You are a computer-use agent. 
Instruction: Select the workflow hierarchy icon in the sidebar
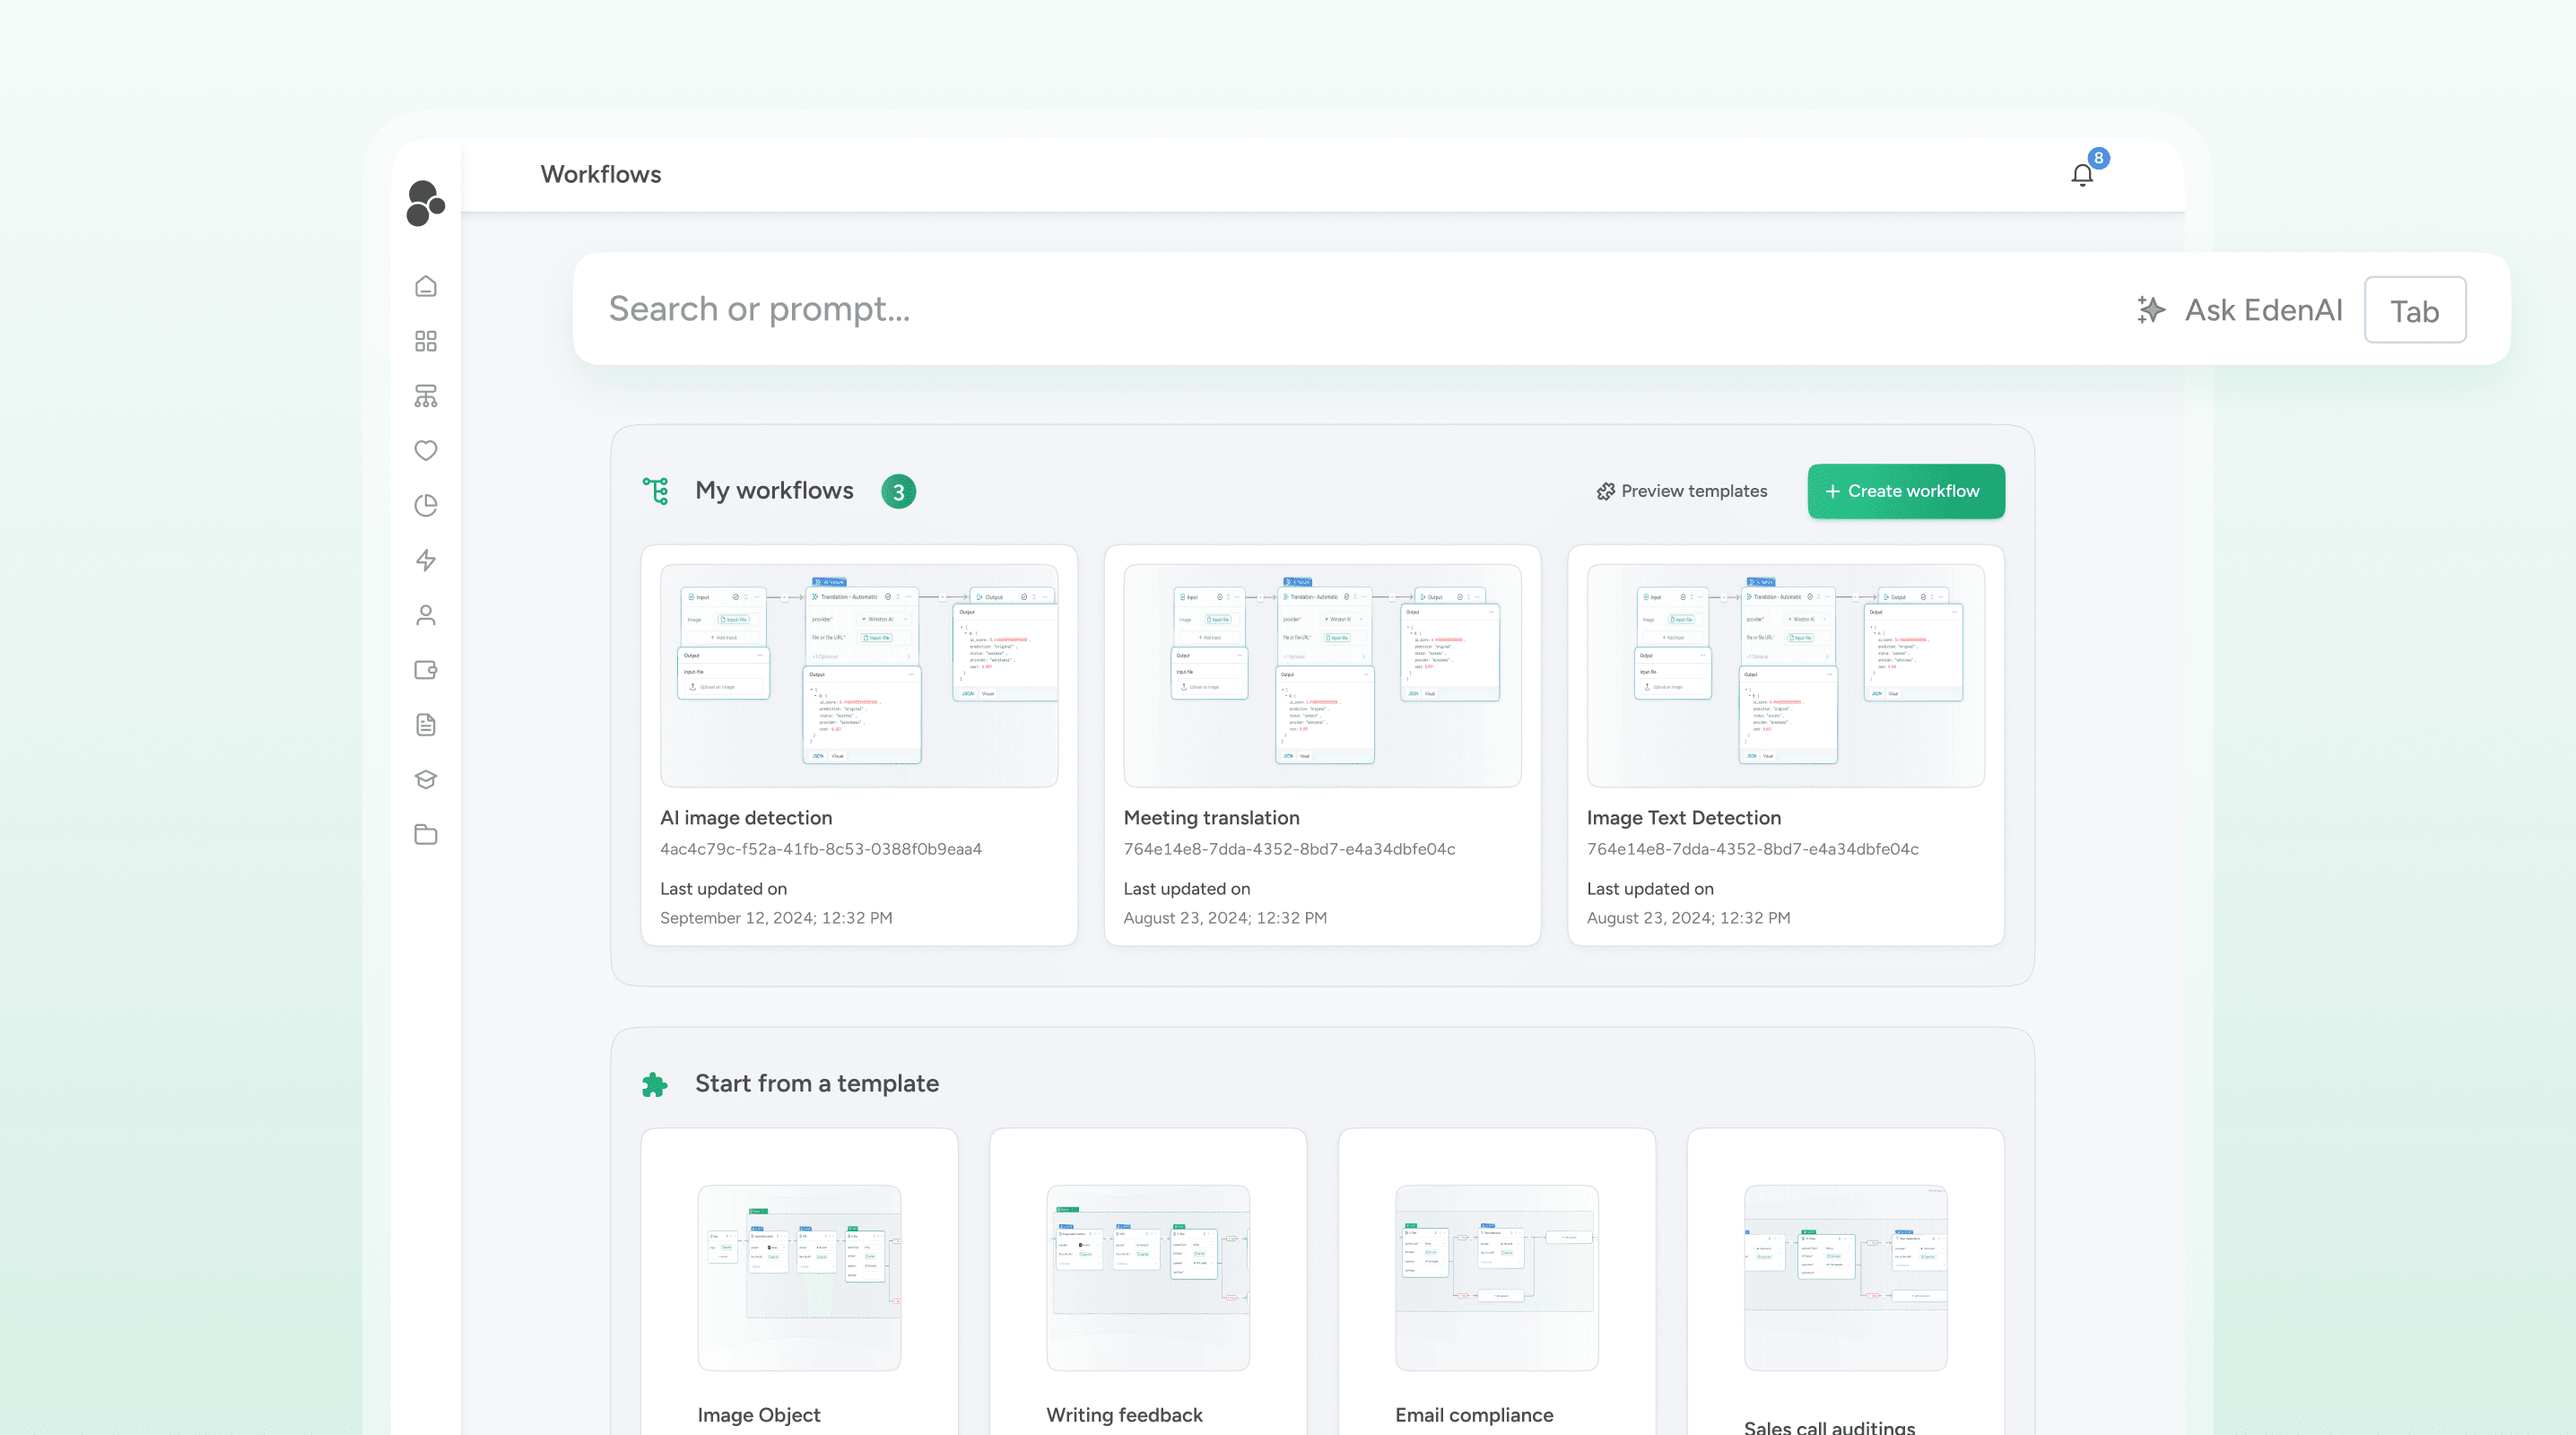point(425,396)
